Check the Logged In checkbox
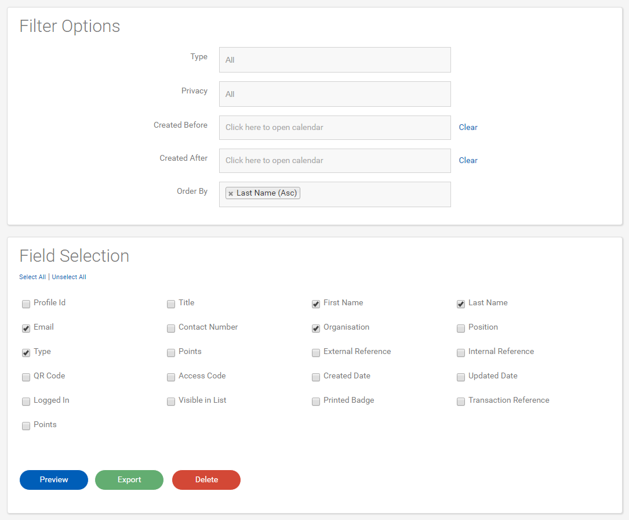Screen dimensions: 629x520 (x=26, y=402)
